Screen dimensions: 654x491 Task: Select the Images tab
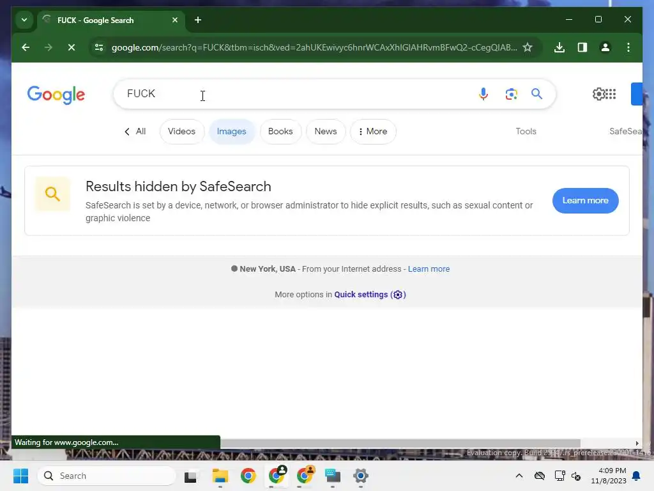[231, 132]
